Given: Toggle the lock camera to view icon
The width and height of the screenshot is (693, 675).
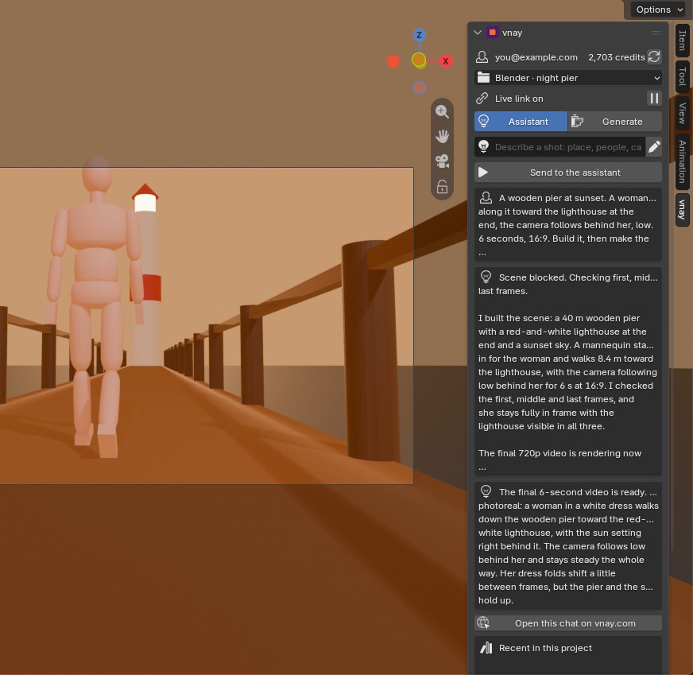Looking at the screenshot, I should [442, 187].
